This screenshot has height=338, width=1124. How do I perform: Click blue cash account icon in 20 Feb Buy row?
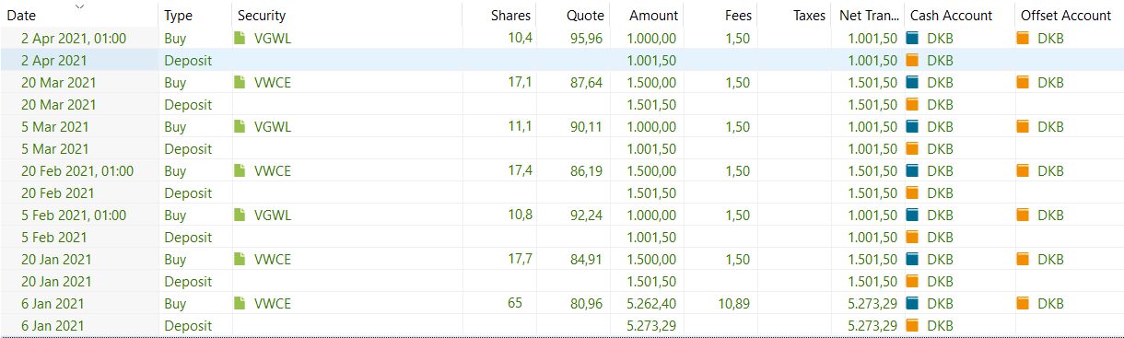pos(913,170)
